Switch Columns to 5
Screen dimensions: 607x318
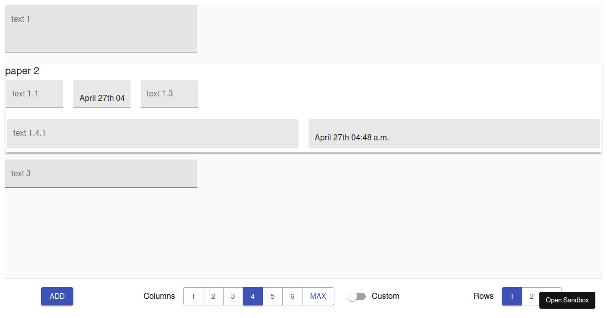pos(272,296)
